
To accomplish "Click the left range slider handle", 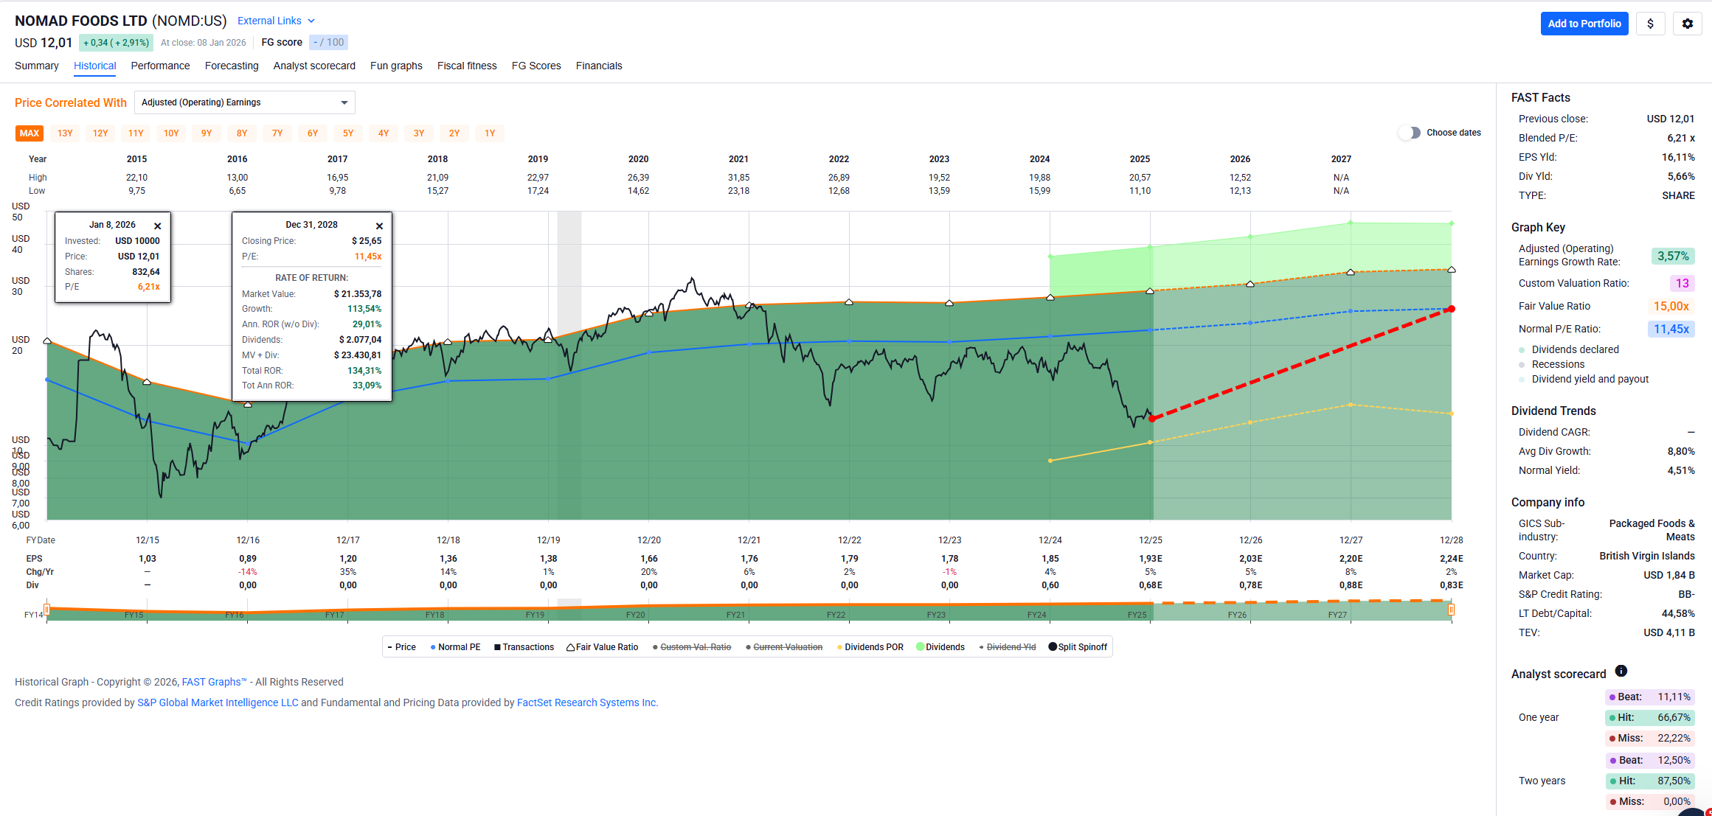I will tap(46, 610).
